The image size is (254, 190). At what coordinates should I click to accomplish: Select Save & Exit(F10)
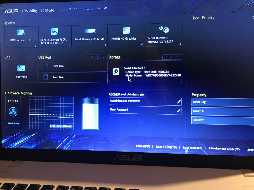pyautogui.click(x=166, y=147)
